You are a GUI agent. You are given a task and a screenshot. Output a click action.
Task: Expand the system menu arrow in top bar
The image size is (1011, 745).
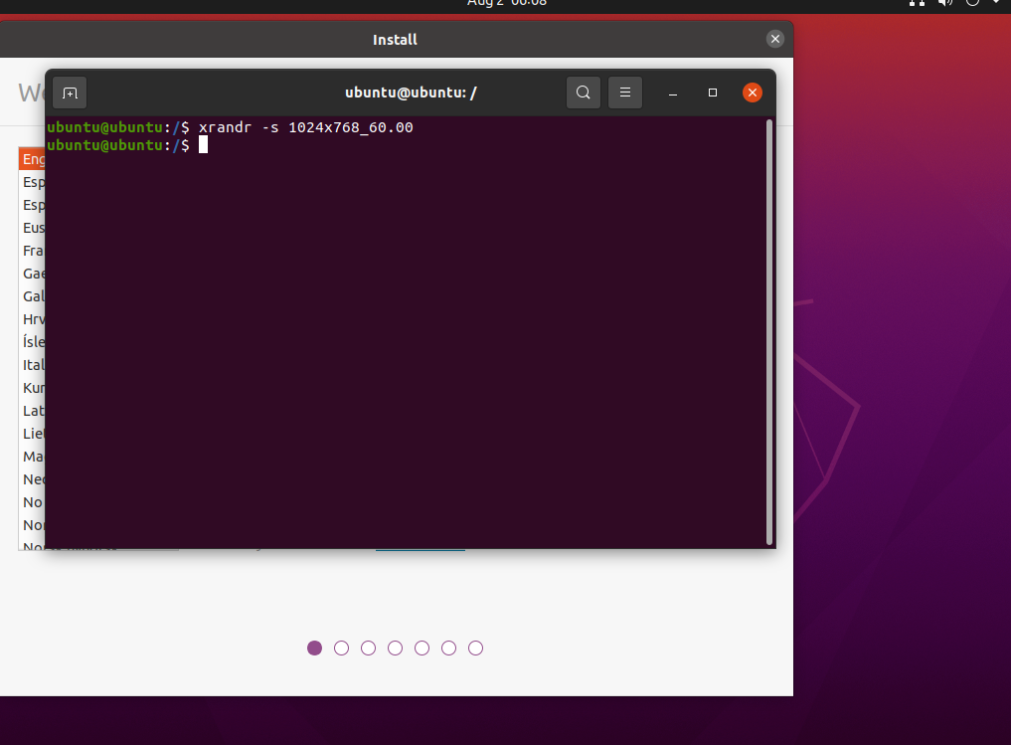pos(995,2)
